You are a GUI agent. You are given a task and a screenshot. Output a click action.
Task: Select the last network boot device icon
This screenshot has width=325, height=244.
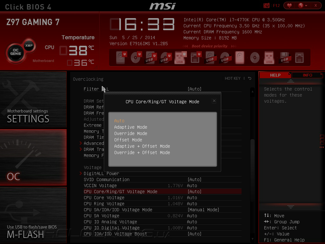pos(300,58)
